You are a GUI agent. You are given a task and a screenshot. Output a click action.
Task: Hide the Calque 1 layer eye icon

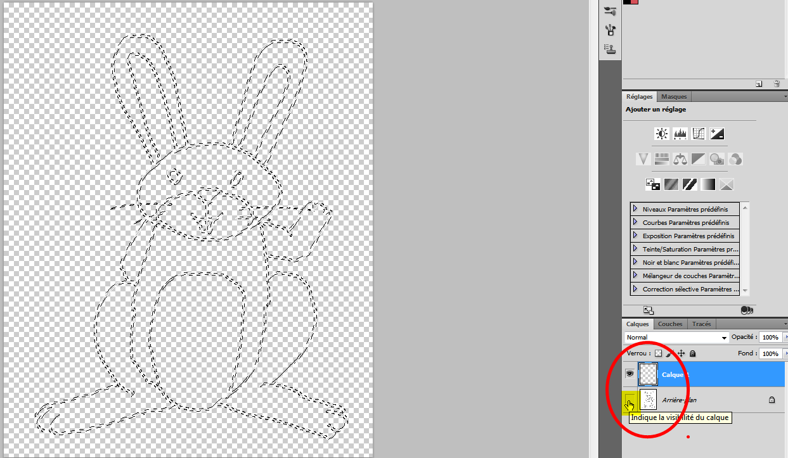click(x=630, y=374)
